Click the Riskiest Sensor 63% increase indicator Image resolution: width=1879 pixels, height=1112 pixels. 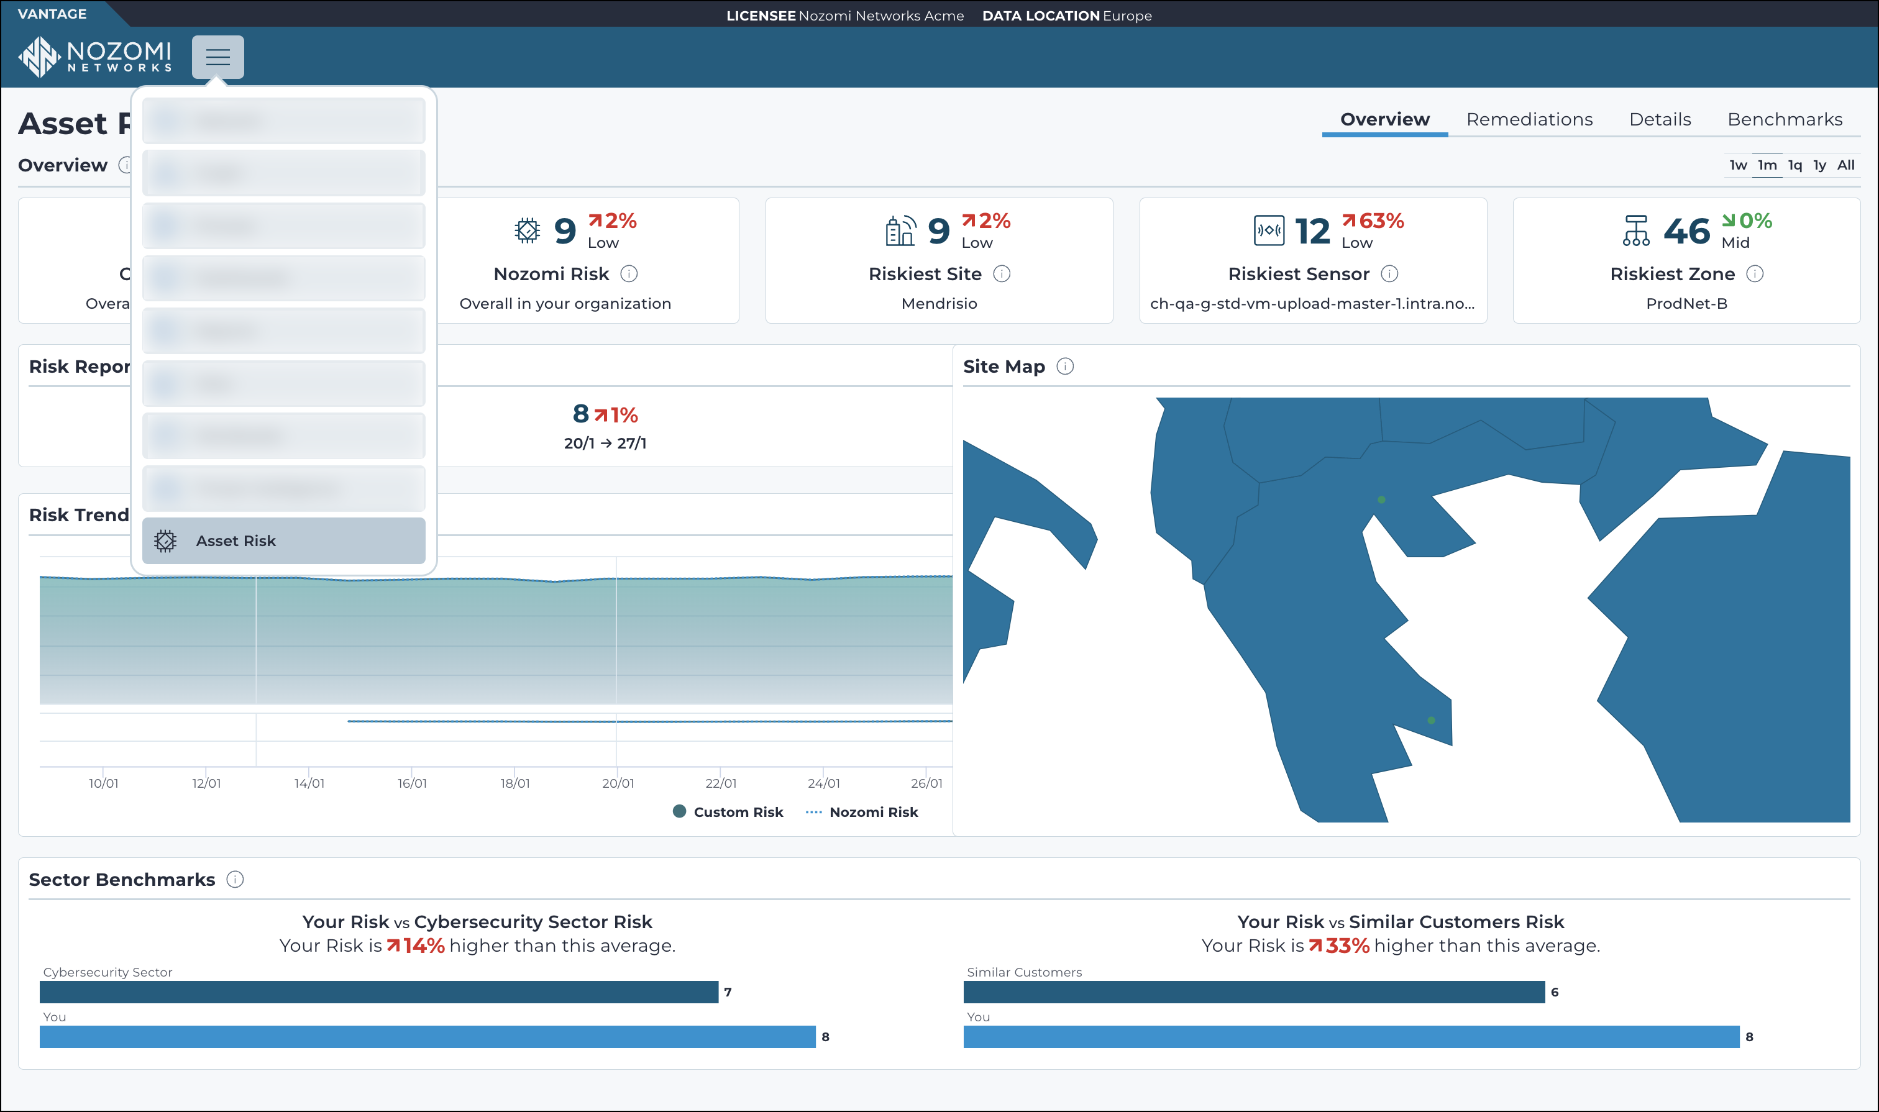[1373, 221]
